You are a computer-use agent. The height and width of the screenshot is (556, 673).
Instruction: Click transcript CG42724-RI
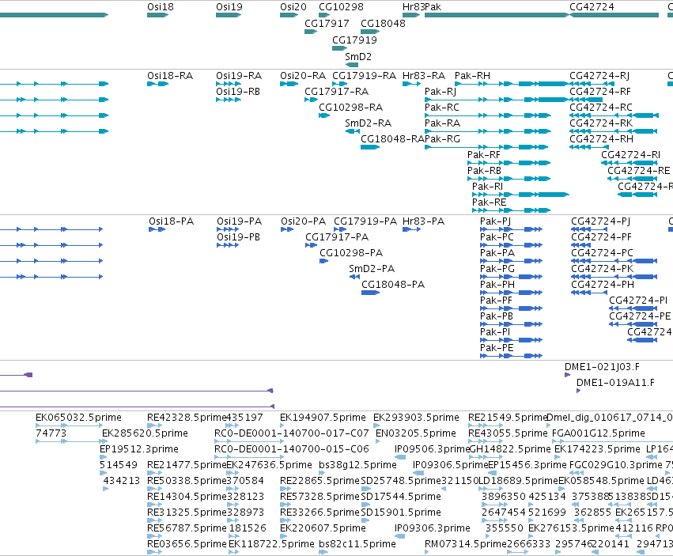[630, 163]
